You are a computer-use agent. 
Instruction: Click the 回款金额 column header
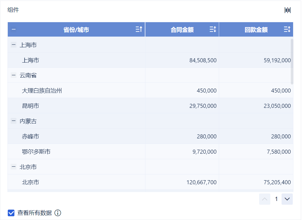tap(256, 30)
